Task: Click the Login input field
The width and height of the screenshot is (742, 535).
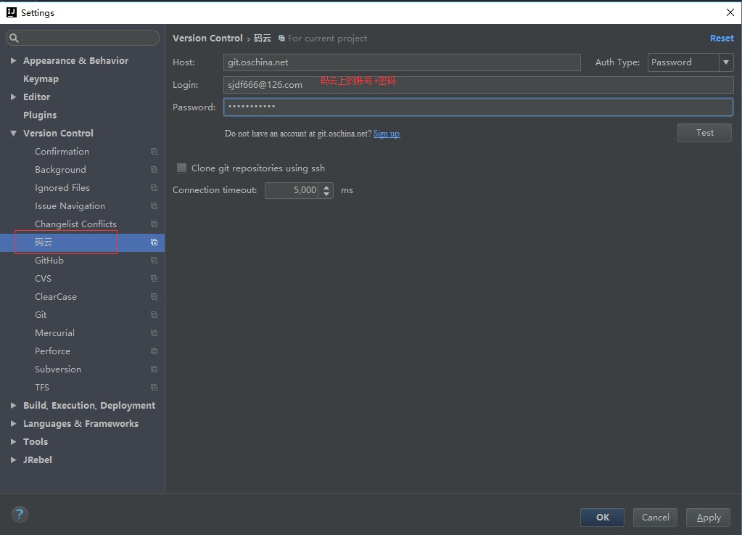Action: pos(479,85)
